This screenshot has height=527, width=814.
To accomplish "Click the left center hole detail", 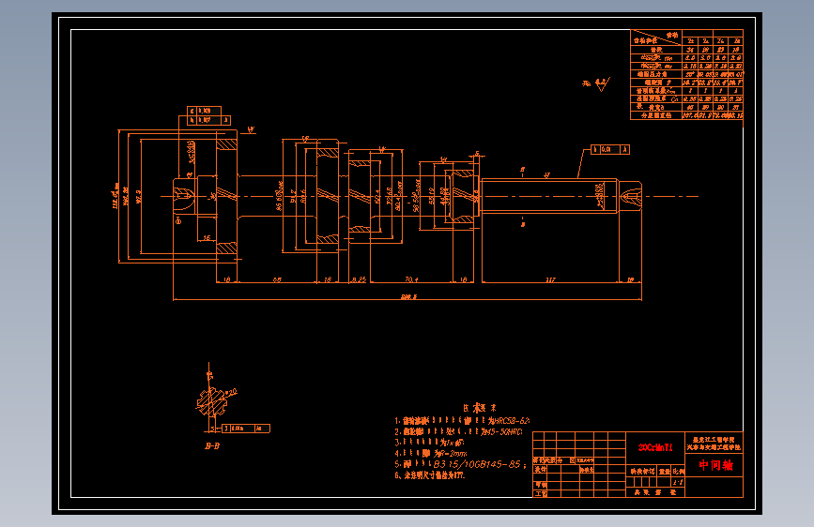I will [x=184, y=196].
